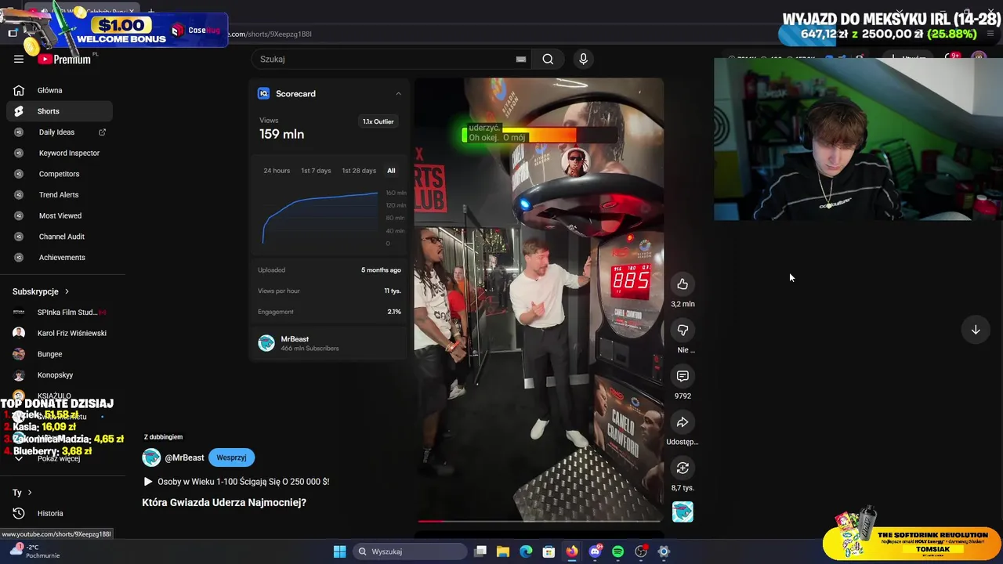Select the All chart tab
This screenshot has width=1003, height=564.
(x=391, y=171)
